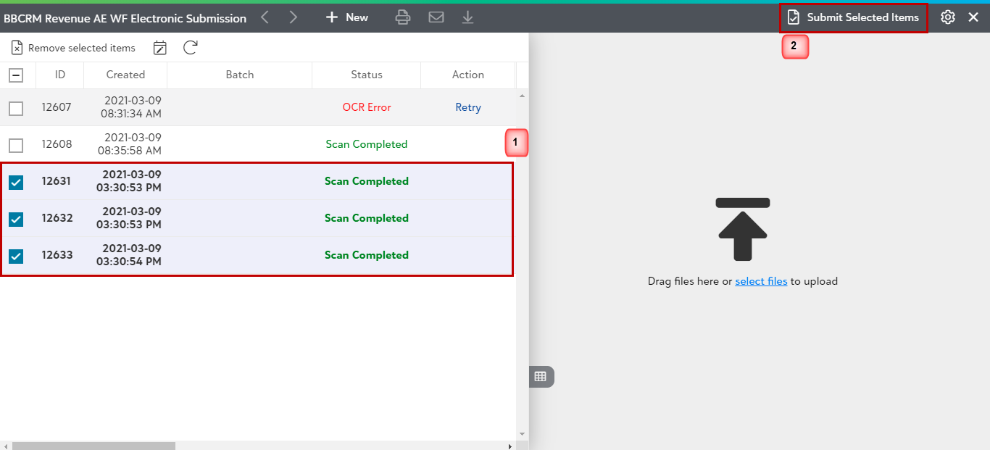Screen dimensions: 990x450
Task: Click the large upload arrow icon
Action: (x=743, y=229)
